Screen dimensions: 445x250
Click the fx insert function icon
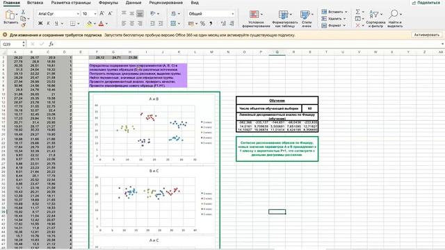pos(51,44)
